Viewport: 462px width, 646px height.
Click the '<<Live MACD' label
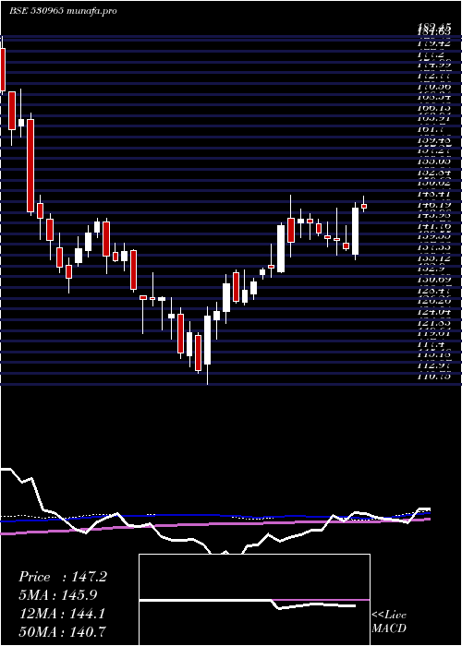pos(389,621)
